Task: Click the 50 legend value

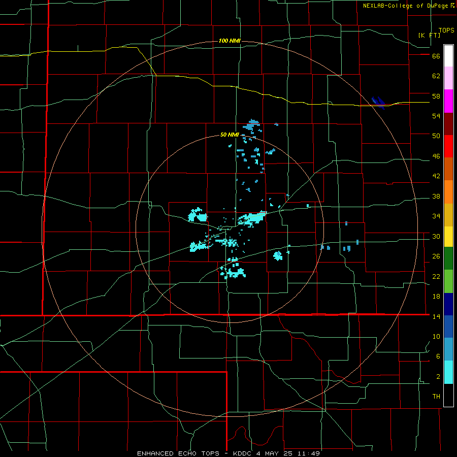Action: point(436,136)
